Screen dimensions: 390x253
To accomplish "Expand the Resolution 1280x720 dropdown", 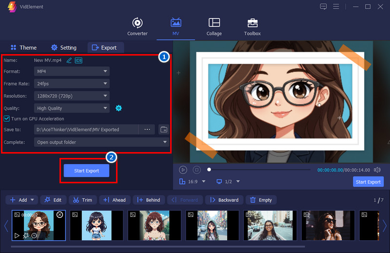I will coord(72,96).
